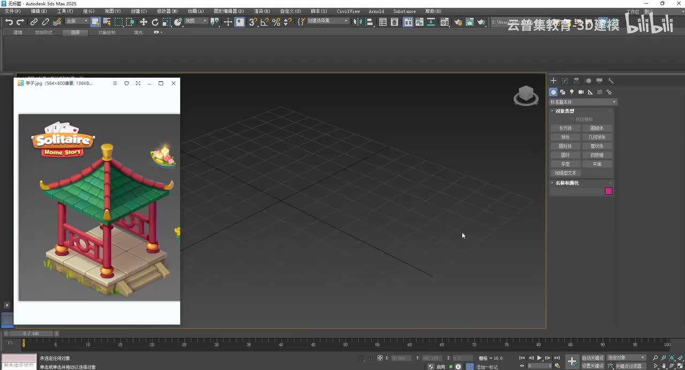Activate the Rotate tool

pyautogui.click(x=155, y=22)
